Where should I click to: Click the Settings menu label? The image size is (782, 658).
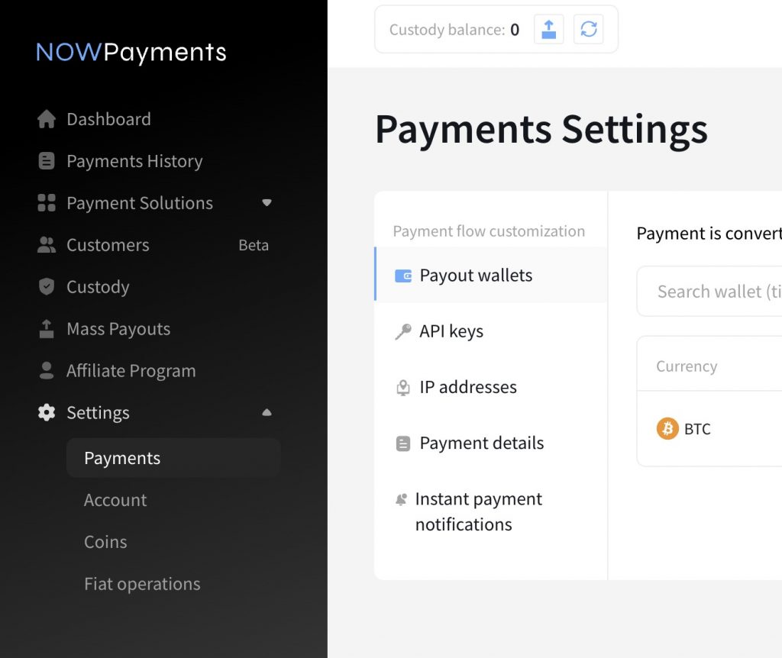click(98, 412)
